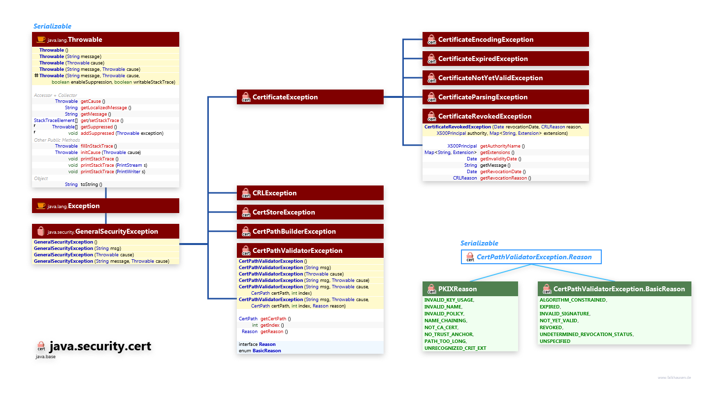The height and width of the screenshot is (400, 719).
Task: Click the cert icon on CertificateEncodingException
Action: tap(432, 39)
